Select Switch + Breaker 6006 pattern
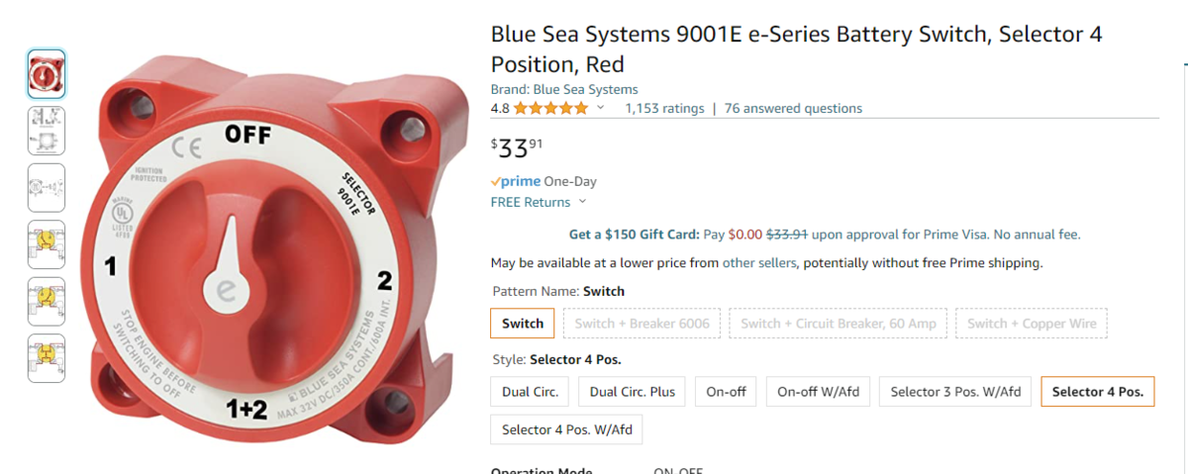This screenshot has width=1188, height=474. pos(642,324)
